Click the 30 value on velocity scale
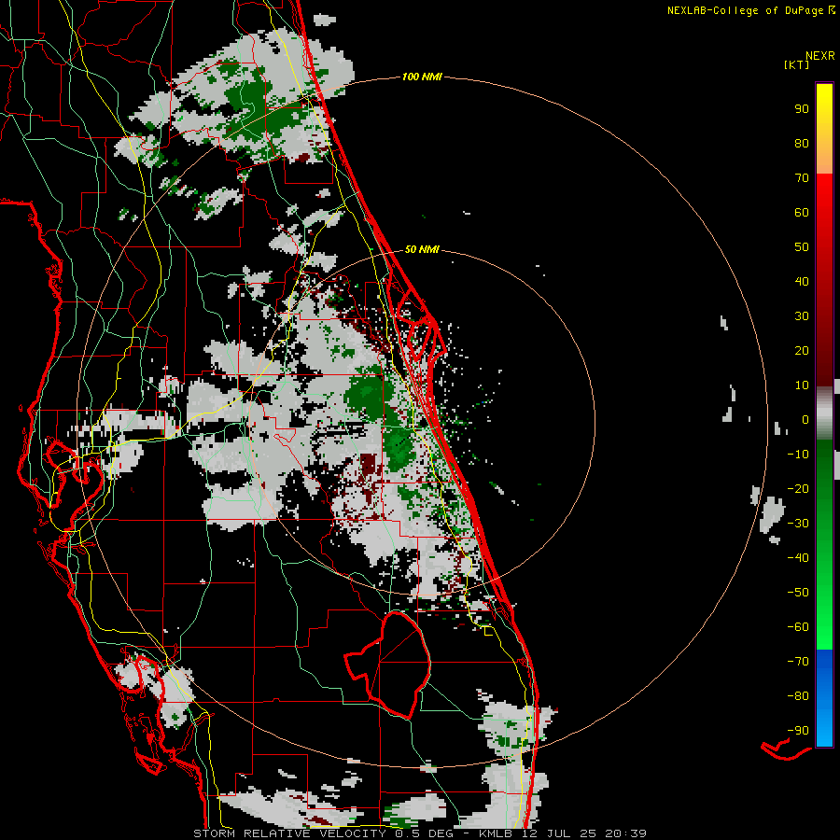This screenshot has height=840, width=840. pyautogui.click(x=802, y=316)
